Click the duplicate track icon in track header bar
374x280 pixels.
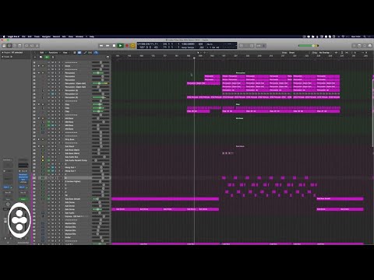point(41,57)
